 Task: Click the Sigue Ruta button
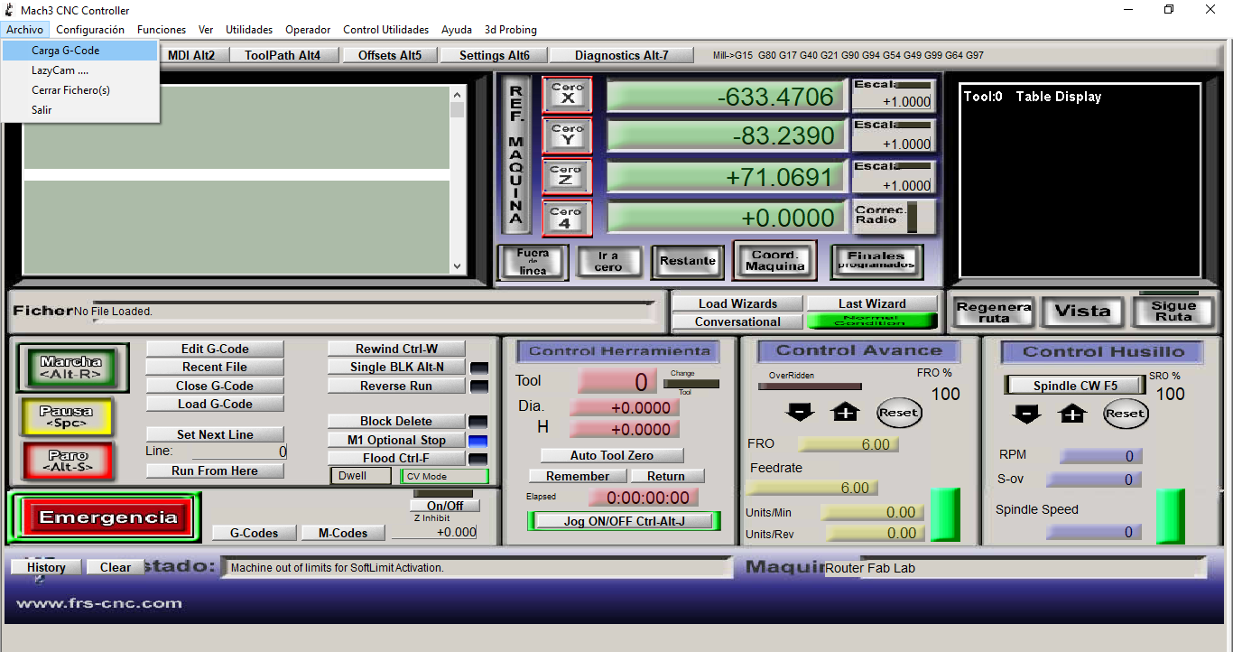click(x=1173, y=312)
